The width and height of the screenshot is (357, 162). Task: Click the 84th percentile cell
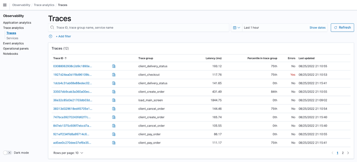(274, 92)
